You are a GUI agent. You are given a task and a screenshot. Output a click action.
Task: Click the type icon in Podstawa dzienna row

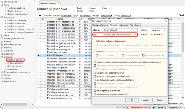(x=80, y=86)
